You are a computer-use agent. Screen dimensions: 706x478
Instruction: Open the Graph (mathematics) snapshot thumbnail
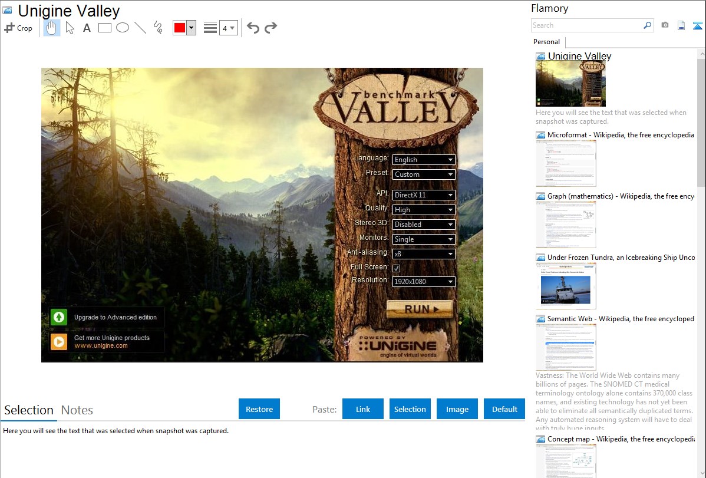click(x=566, y=225)
